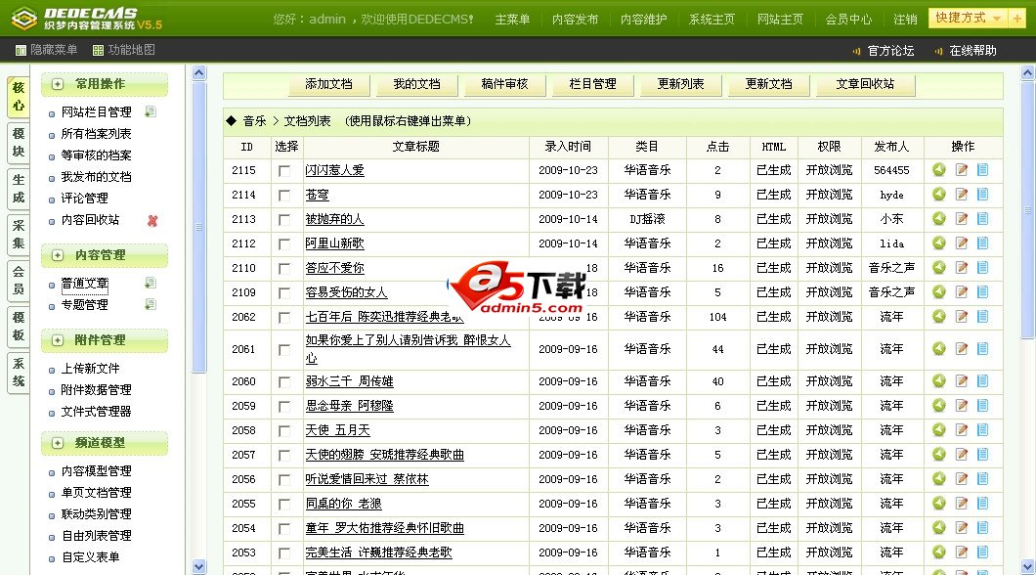1036x575 pixels.
Task: Select the 核心 vertical tab
Action: point(19,97)
